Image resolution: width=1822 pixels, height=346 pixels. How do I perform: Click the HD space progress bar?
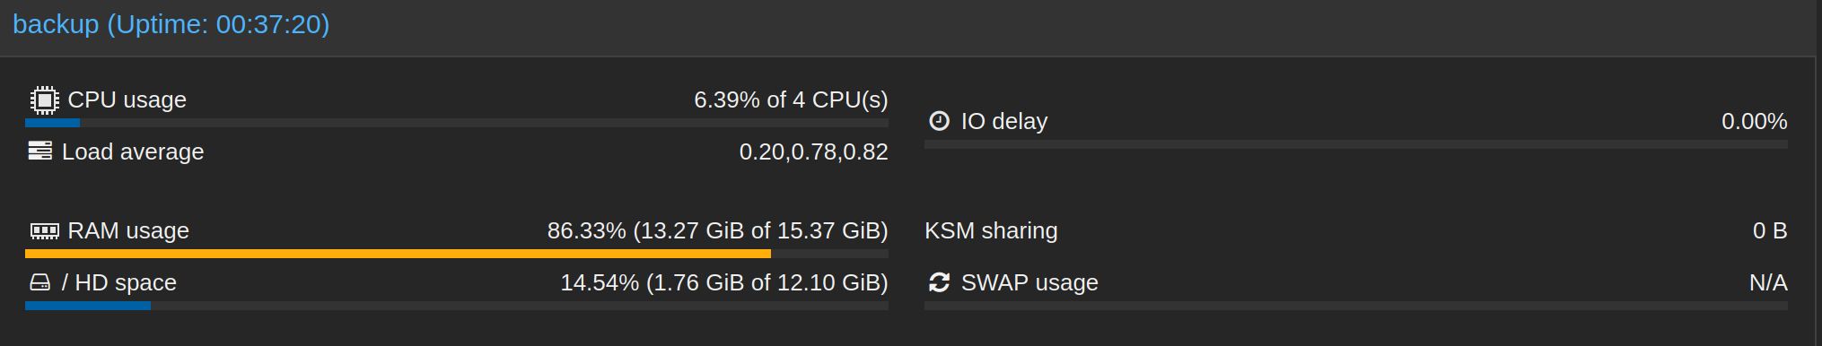[x=457, y=306]
